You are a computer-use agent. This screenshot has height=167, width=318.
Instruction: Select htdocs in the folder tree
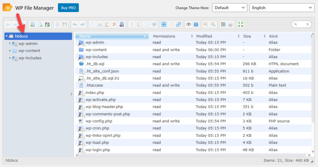tap(38, 36)
